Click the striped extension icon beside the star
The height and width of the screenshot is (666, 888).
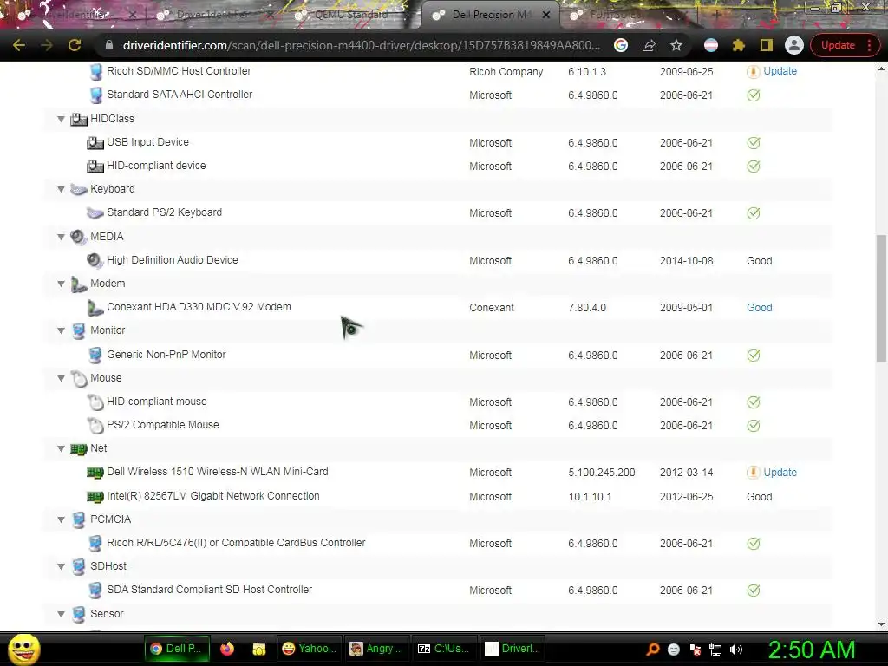(711, 45)
